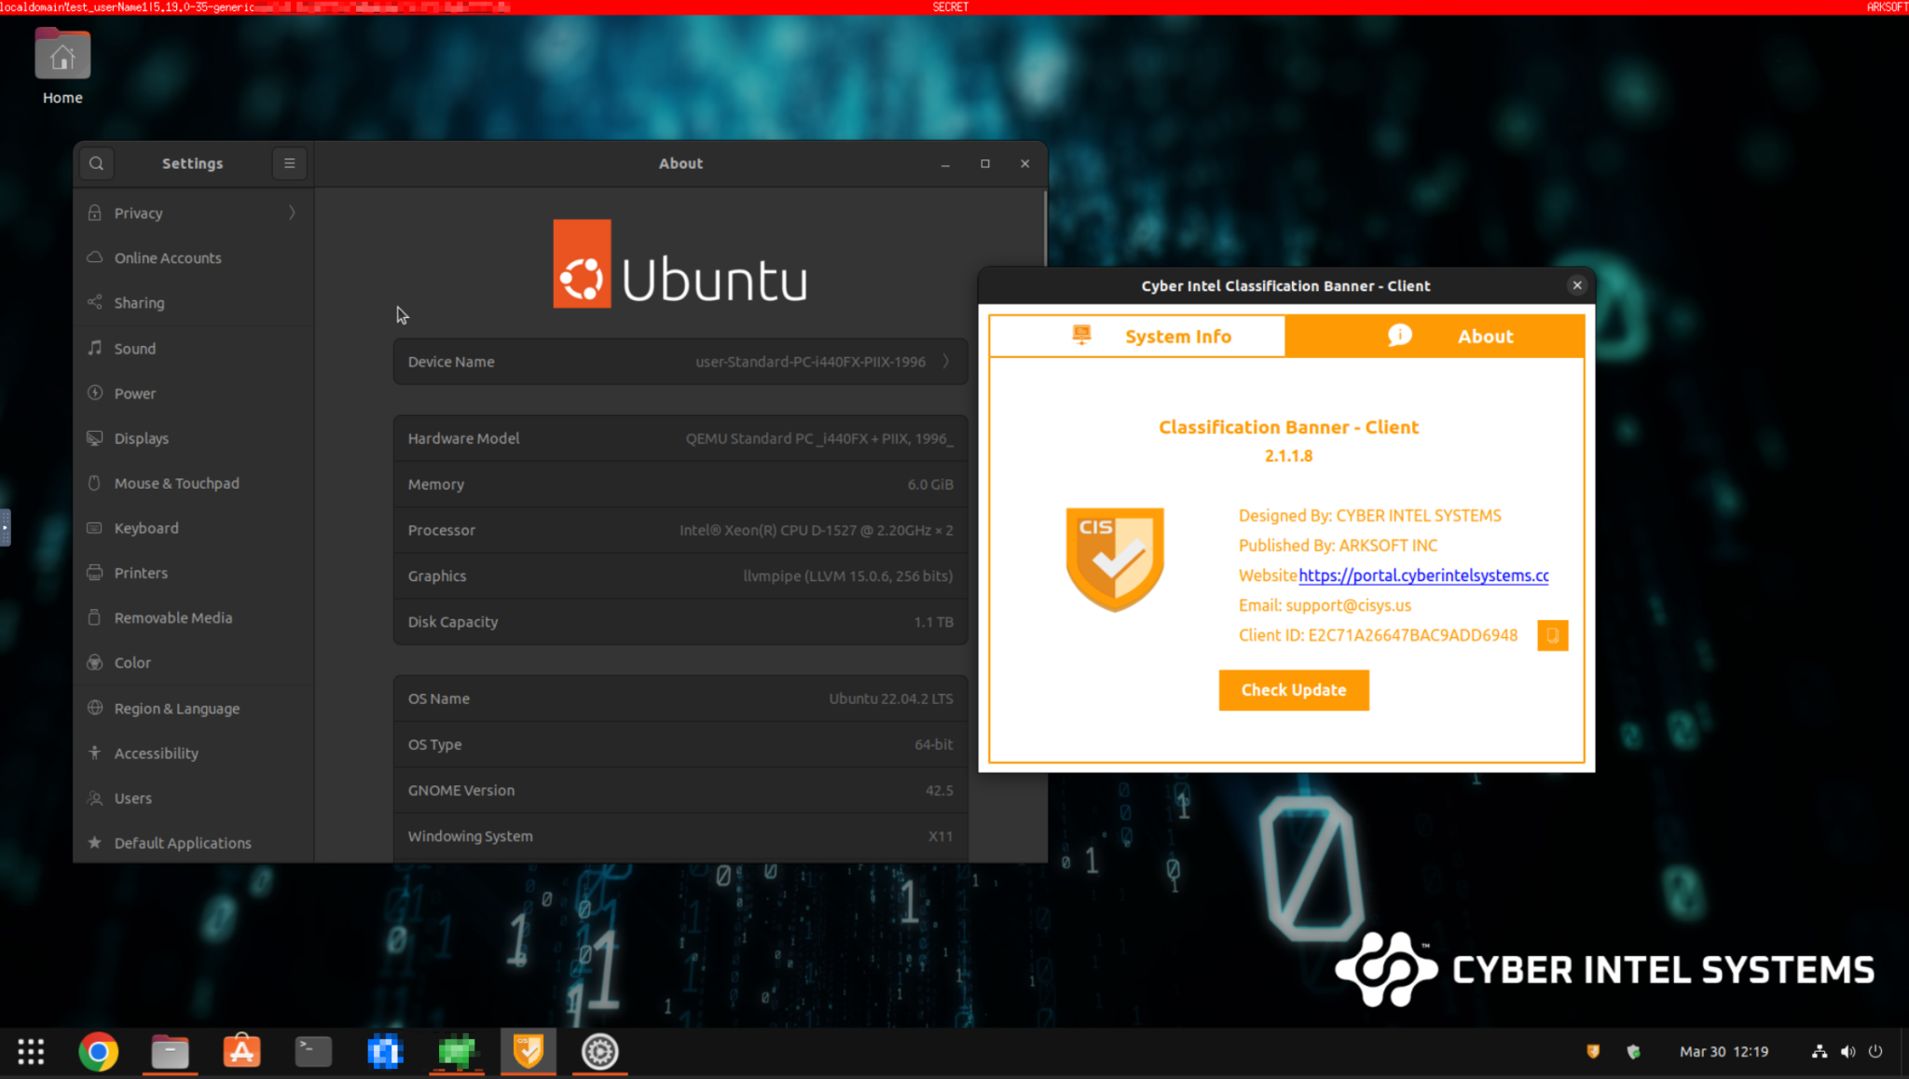Image resolution: width=1909 pixels, height=1079 pixels.
Task: Click the date and time clock
Action: [x=1724, y=1052]
